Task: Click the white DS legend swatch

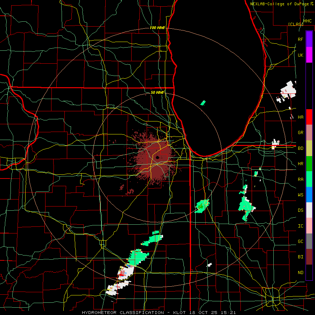Action: pos(309,210)
